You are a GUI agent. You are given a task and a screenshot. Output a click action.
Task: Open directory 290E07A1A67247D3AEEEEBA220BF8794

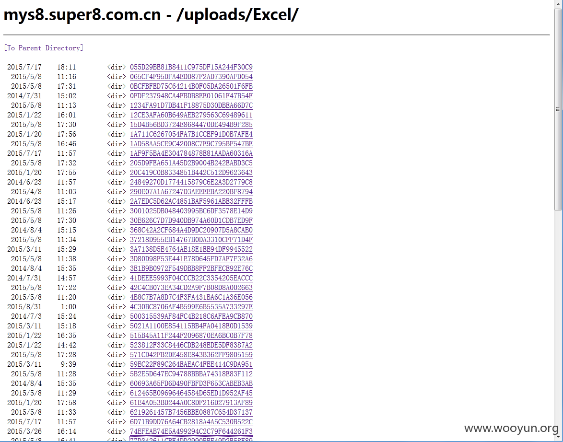pos(191,192)
